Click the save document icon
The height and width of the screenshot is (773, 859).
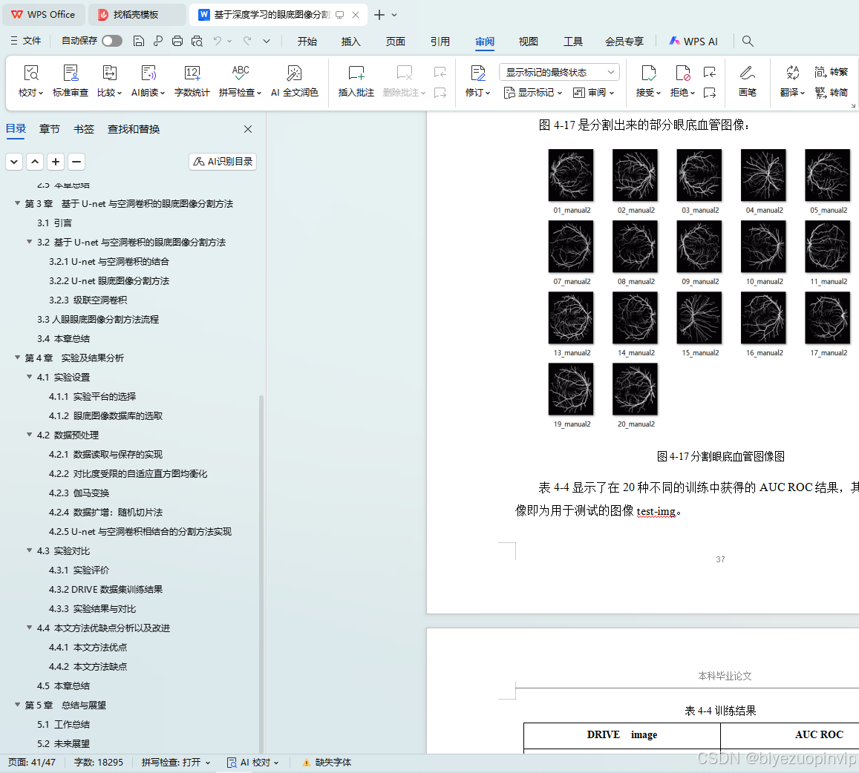139,41
